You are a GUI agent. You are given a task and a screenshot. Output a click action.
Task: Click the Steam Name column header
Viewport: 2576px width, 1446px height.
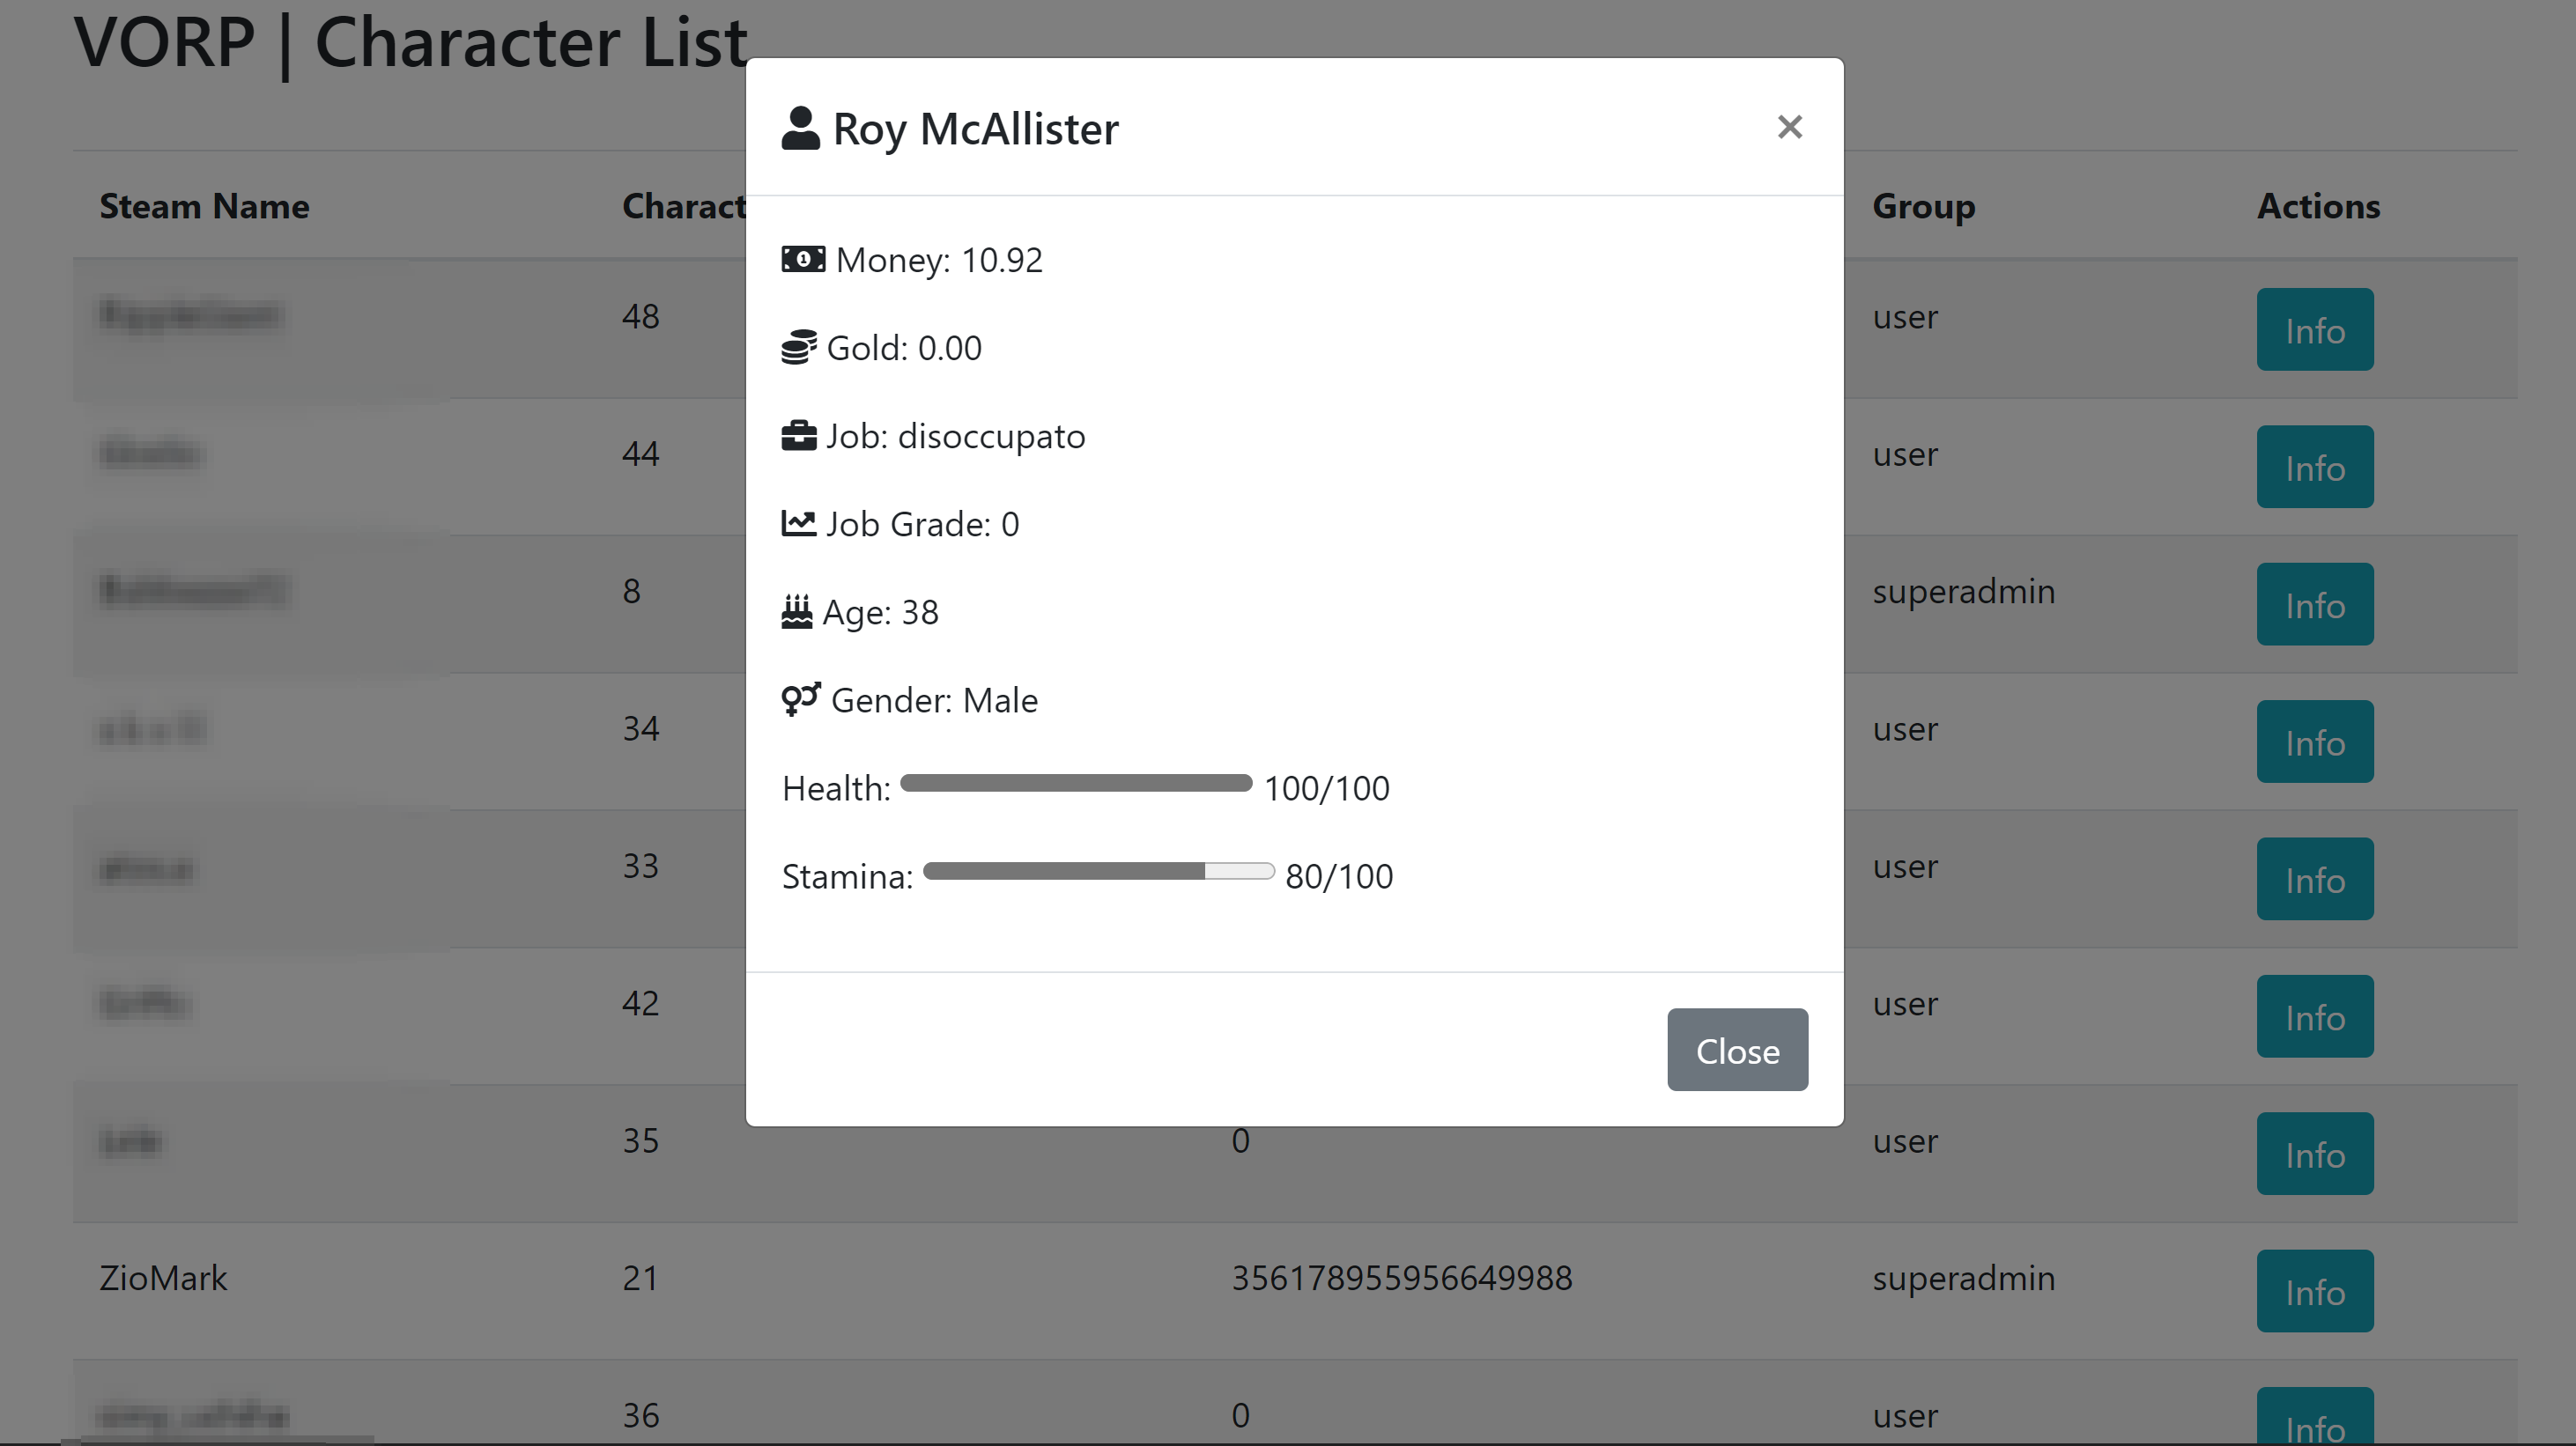[204, 206]
